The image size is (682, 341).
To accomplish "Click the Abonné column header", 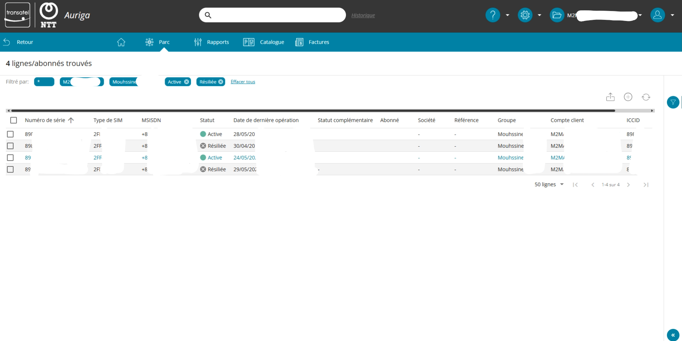I will 389,120.
